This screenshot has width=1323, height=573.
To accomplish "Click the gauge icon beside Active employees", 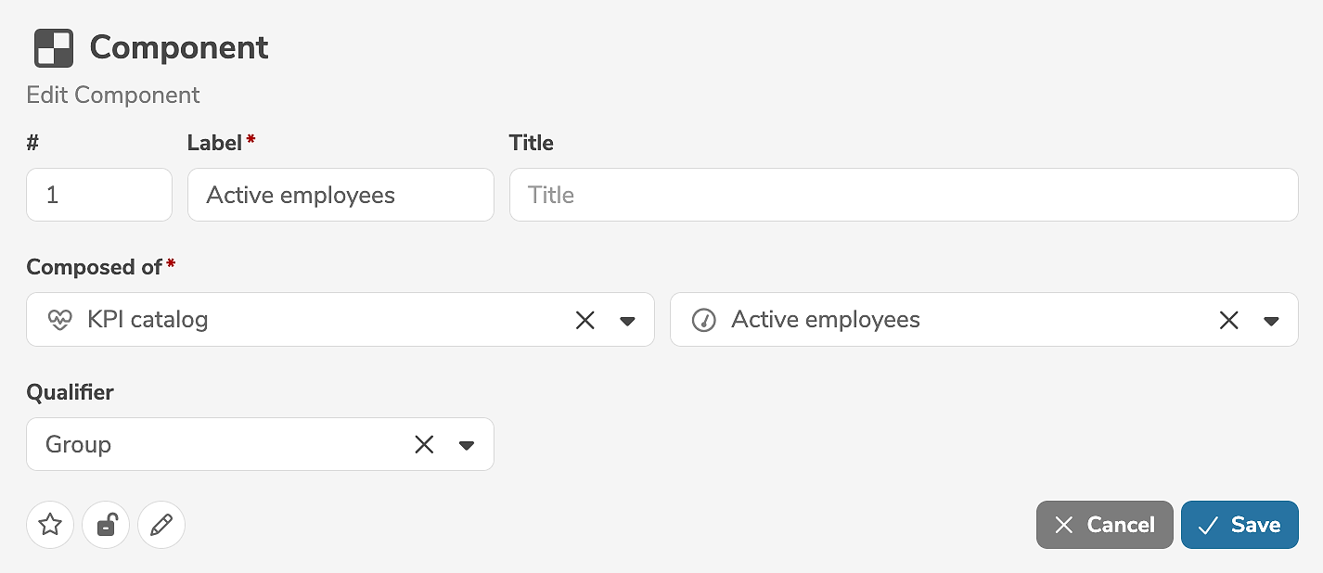I will pyautogui.click(x=704, y=321).
